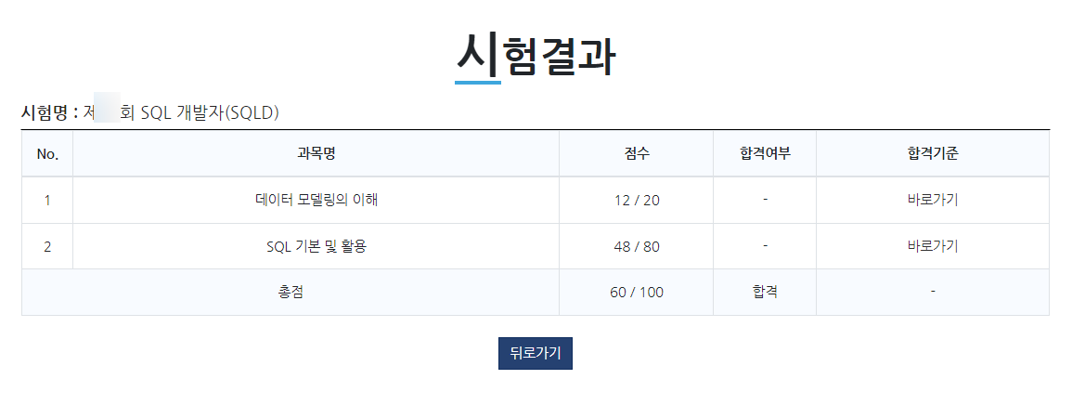Click the 합격기준 column header
1072x405 pixels.
(x=933, y=154)
